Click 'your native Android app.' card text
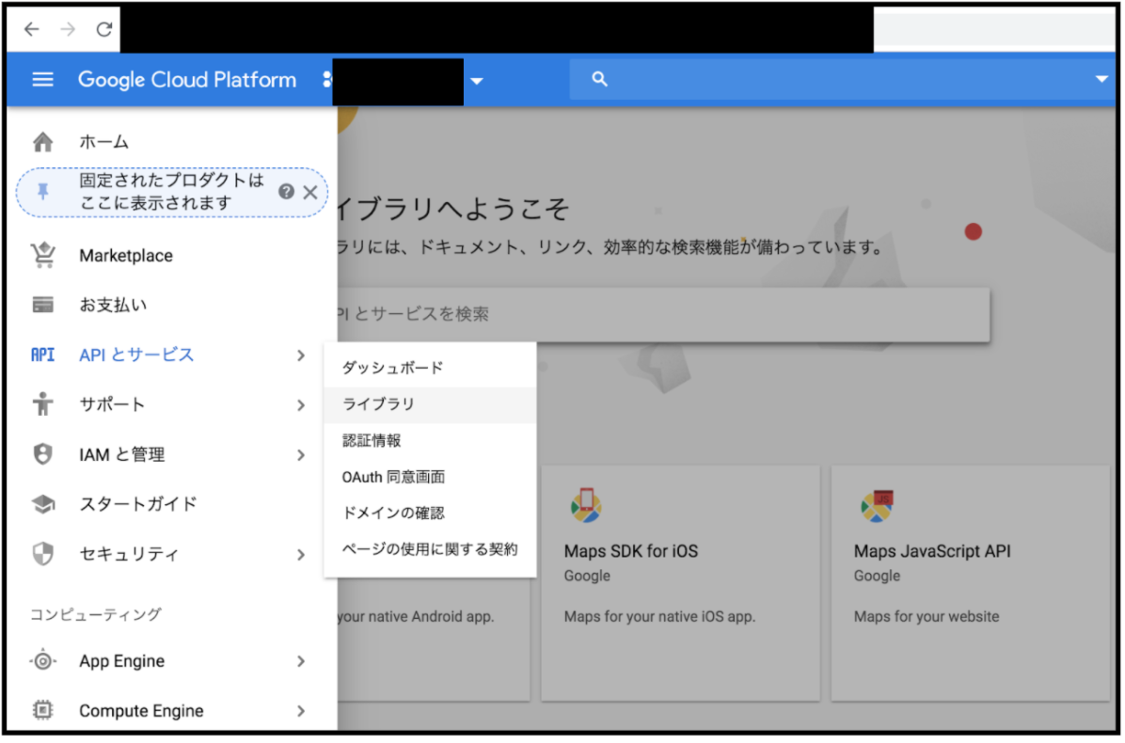This screenshot has width=1125, height=743. click(417, 618)
